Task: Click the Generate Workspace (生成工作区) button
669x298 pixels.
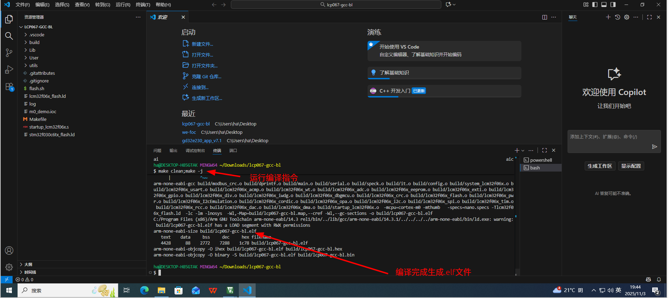Action: click(x=599, y=166)
